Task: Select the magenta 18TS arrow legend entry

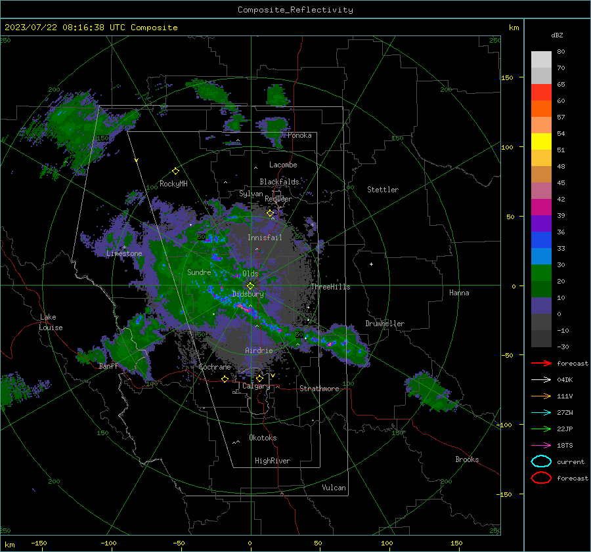Action: (x=541, y=446)
